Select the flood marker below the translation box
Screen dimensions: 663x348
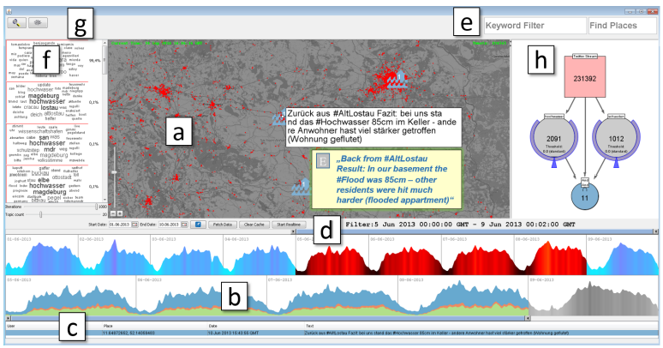(x=301, y=187)
